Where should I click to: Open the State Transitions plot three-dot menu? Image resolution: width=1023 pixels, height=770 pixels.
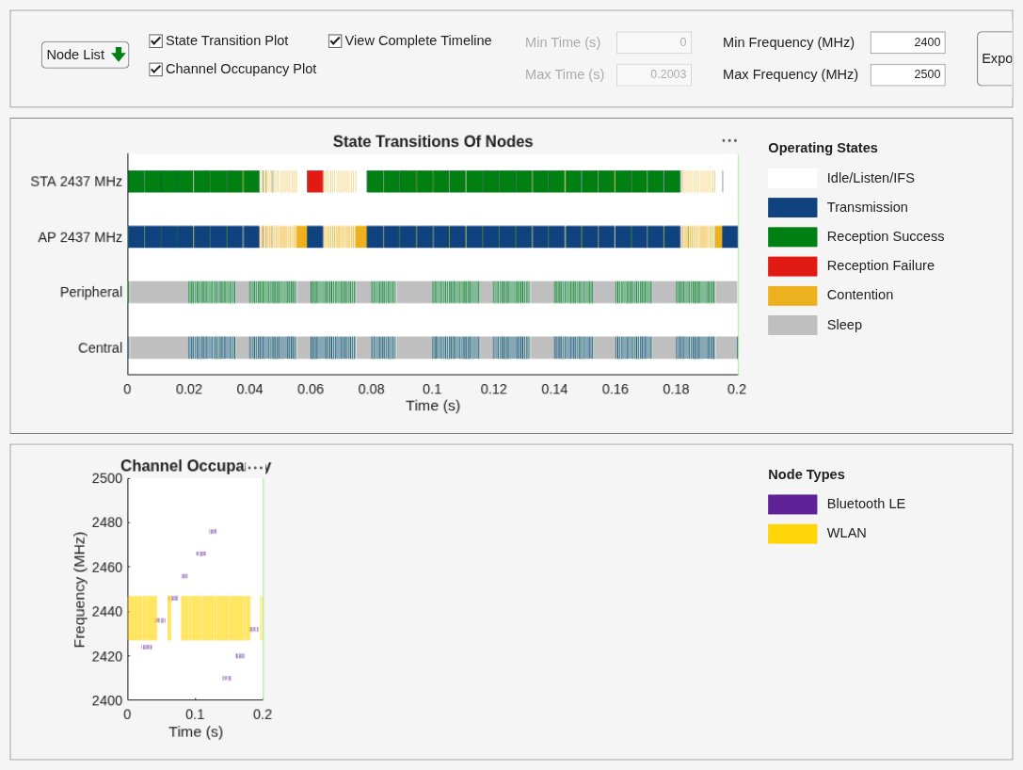[x=729, y=140]
